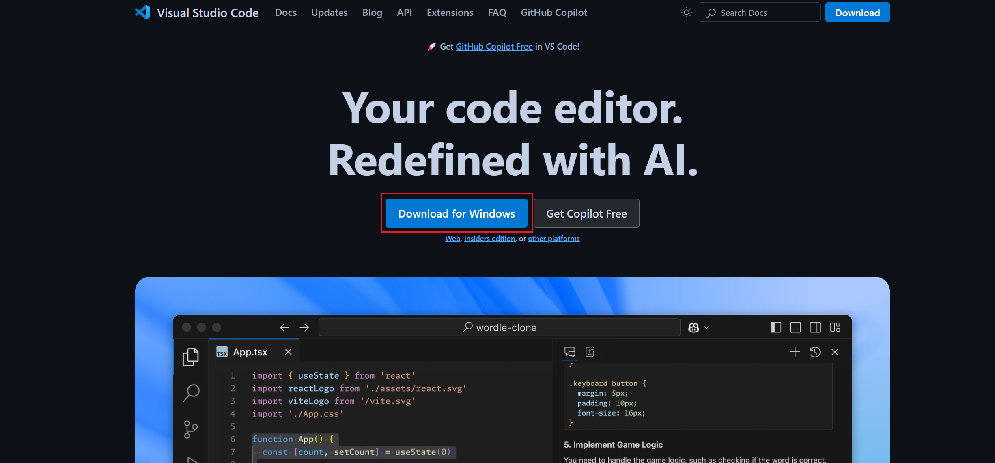Open the GitHub Copilot nav item
Image resolution: width=995 pixels, height=463 pixels.
(x=553, y=13)
